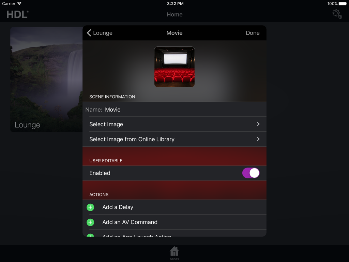
Task: Select the Lounge area card in Home
Action: 46,79
